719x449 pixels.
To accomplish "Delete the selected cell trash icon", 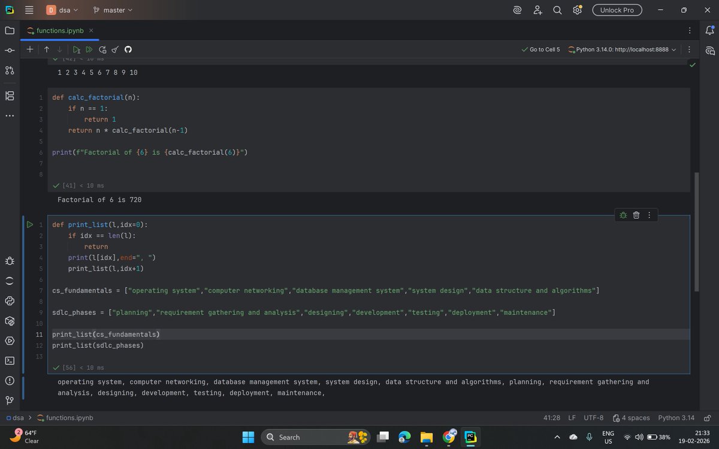I will (x=636, y=215).
